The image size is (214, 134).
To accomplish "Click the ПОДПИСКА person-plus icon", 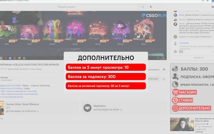I will coord(175,76).
